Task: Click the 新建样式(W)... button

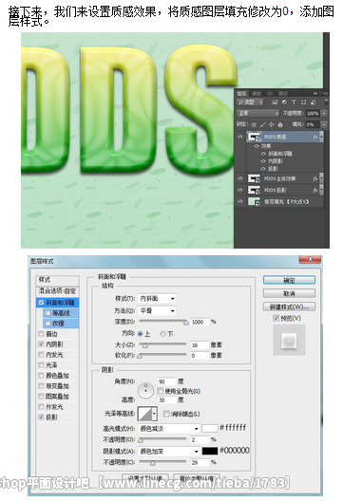Action: tap(289, 306)
